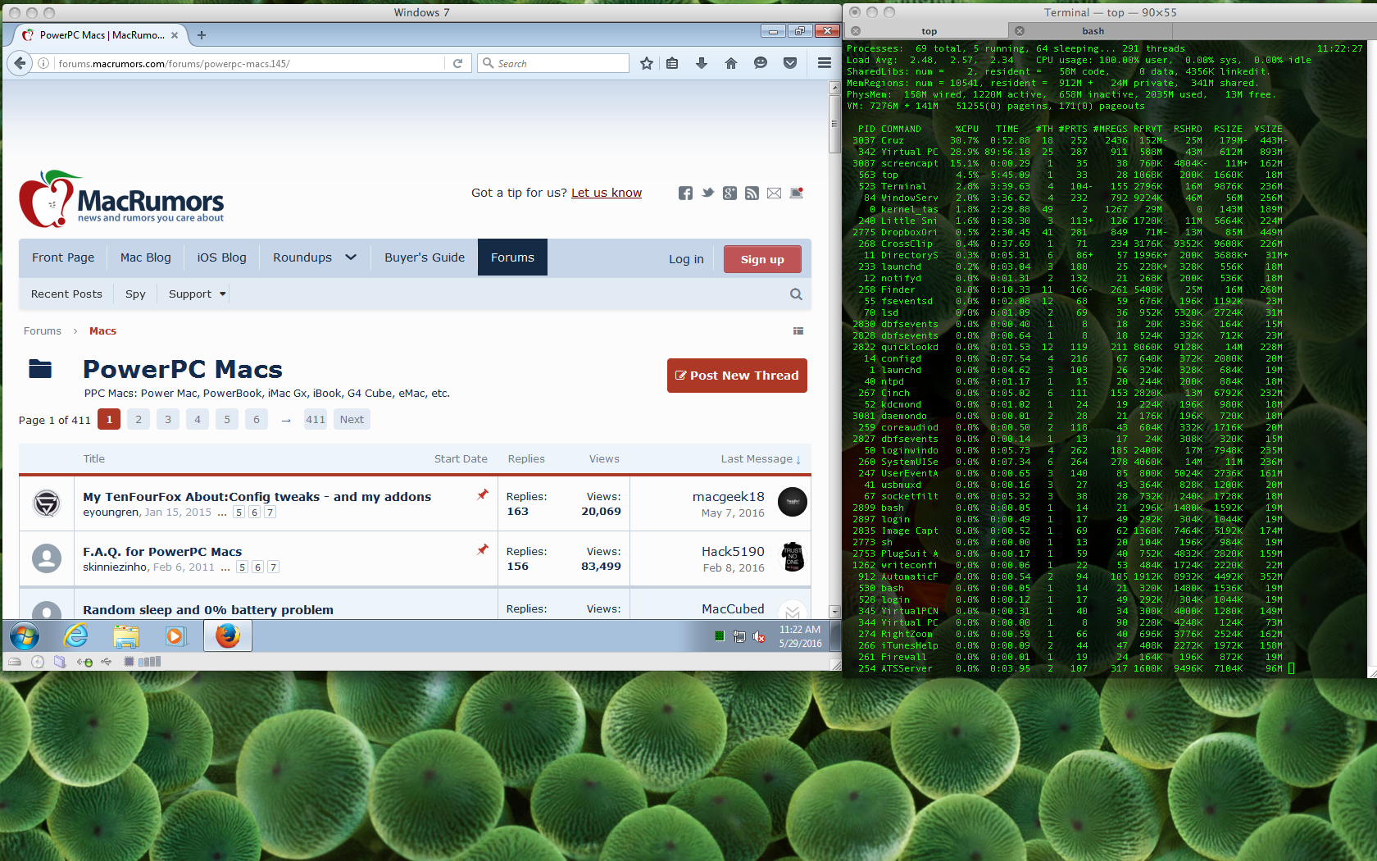
Task: Jump to last page 411
Action: 316,420
